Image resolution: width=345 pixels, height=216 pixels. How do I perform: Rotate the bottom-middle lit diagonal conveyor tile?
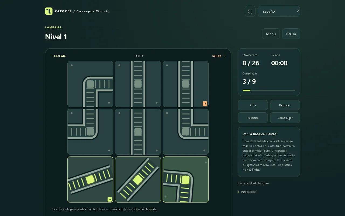coord(138,180)
